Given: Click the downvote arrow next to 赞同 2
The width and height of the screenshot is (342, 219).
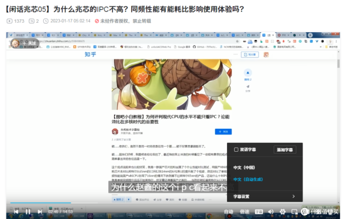Looking at the screenshot, I should point(129,199).
